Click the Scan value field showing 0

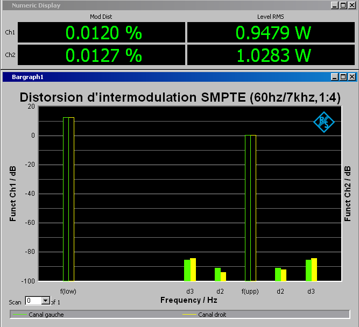tap(33, 301)
